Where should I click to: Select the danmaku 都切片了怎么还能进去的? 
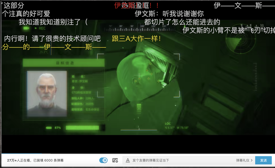point(182,22)
